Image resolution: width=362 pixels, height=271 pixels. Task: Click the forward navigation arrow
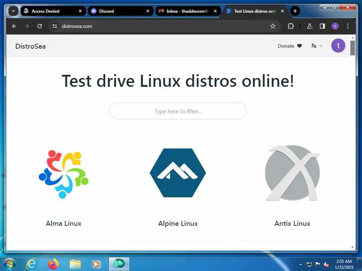[x=27, y=26]
